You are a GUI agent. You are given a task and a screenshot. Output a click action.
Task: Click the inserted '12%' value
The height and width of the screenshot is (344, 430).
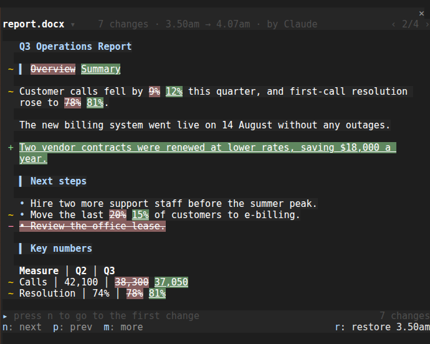click(x=174, y=92)
